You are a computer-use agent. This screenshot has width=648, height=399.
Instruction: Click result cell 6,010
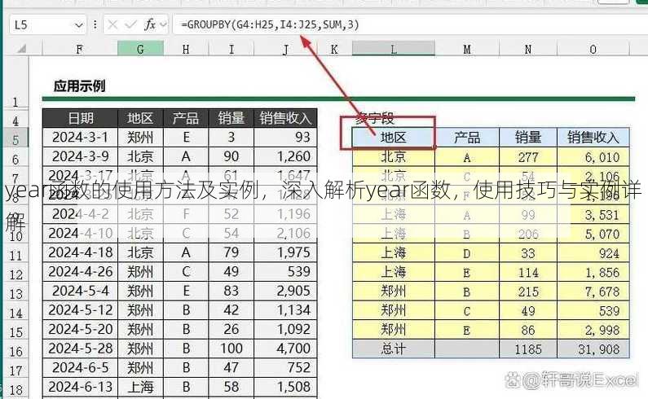coord(593,157)
